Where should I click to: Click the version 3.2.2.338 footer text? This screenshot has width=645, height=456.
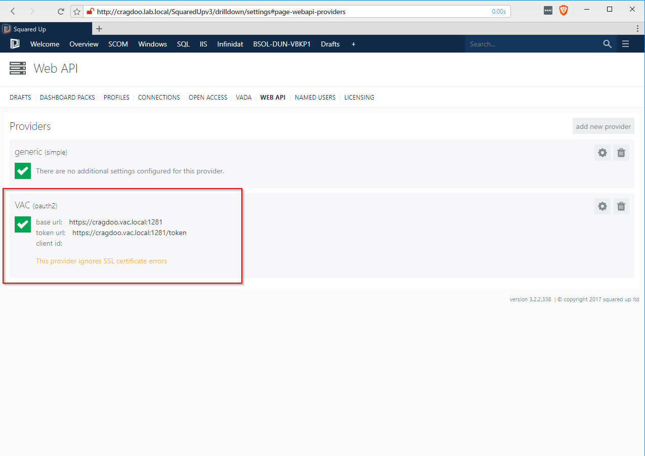coord(530,299)
